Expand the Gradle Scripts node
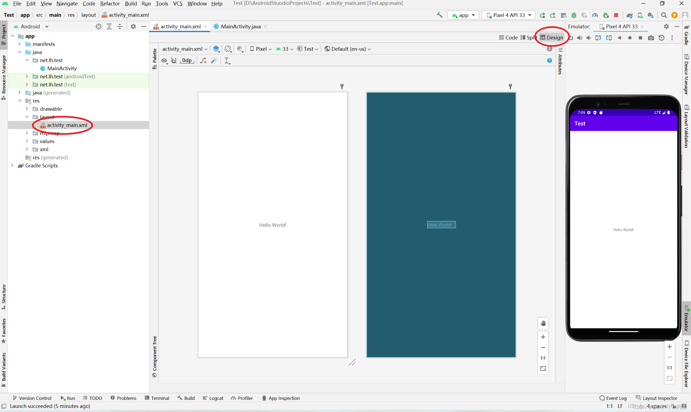 coord(12,166)
